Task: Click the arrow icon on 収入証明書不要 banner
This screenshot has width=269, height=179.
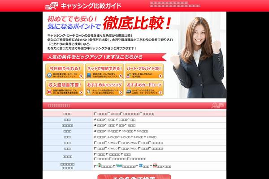Action: (81, 93)
